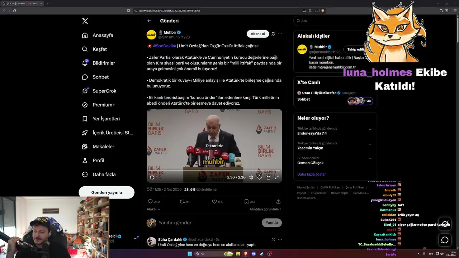
Task: Open more options on Muhbir post
Action: click(x=280, y=34)
